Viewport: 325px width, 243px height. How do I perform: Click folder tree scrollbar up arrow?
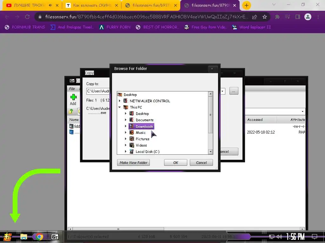pyautogui.click(x=210, y=94)
